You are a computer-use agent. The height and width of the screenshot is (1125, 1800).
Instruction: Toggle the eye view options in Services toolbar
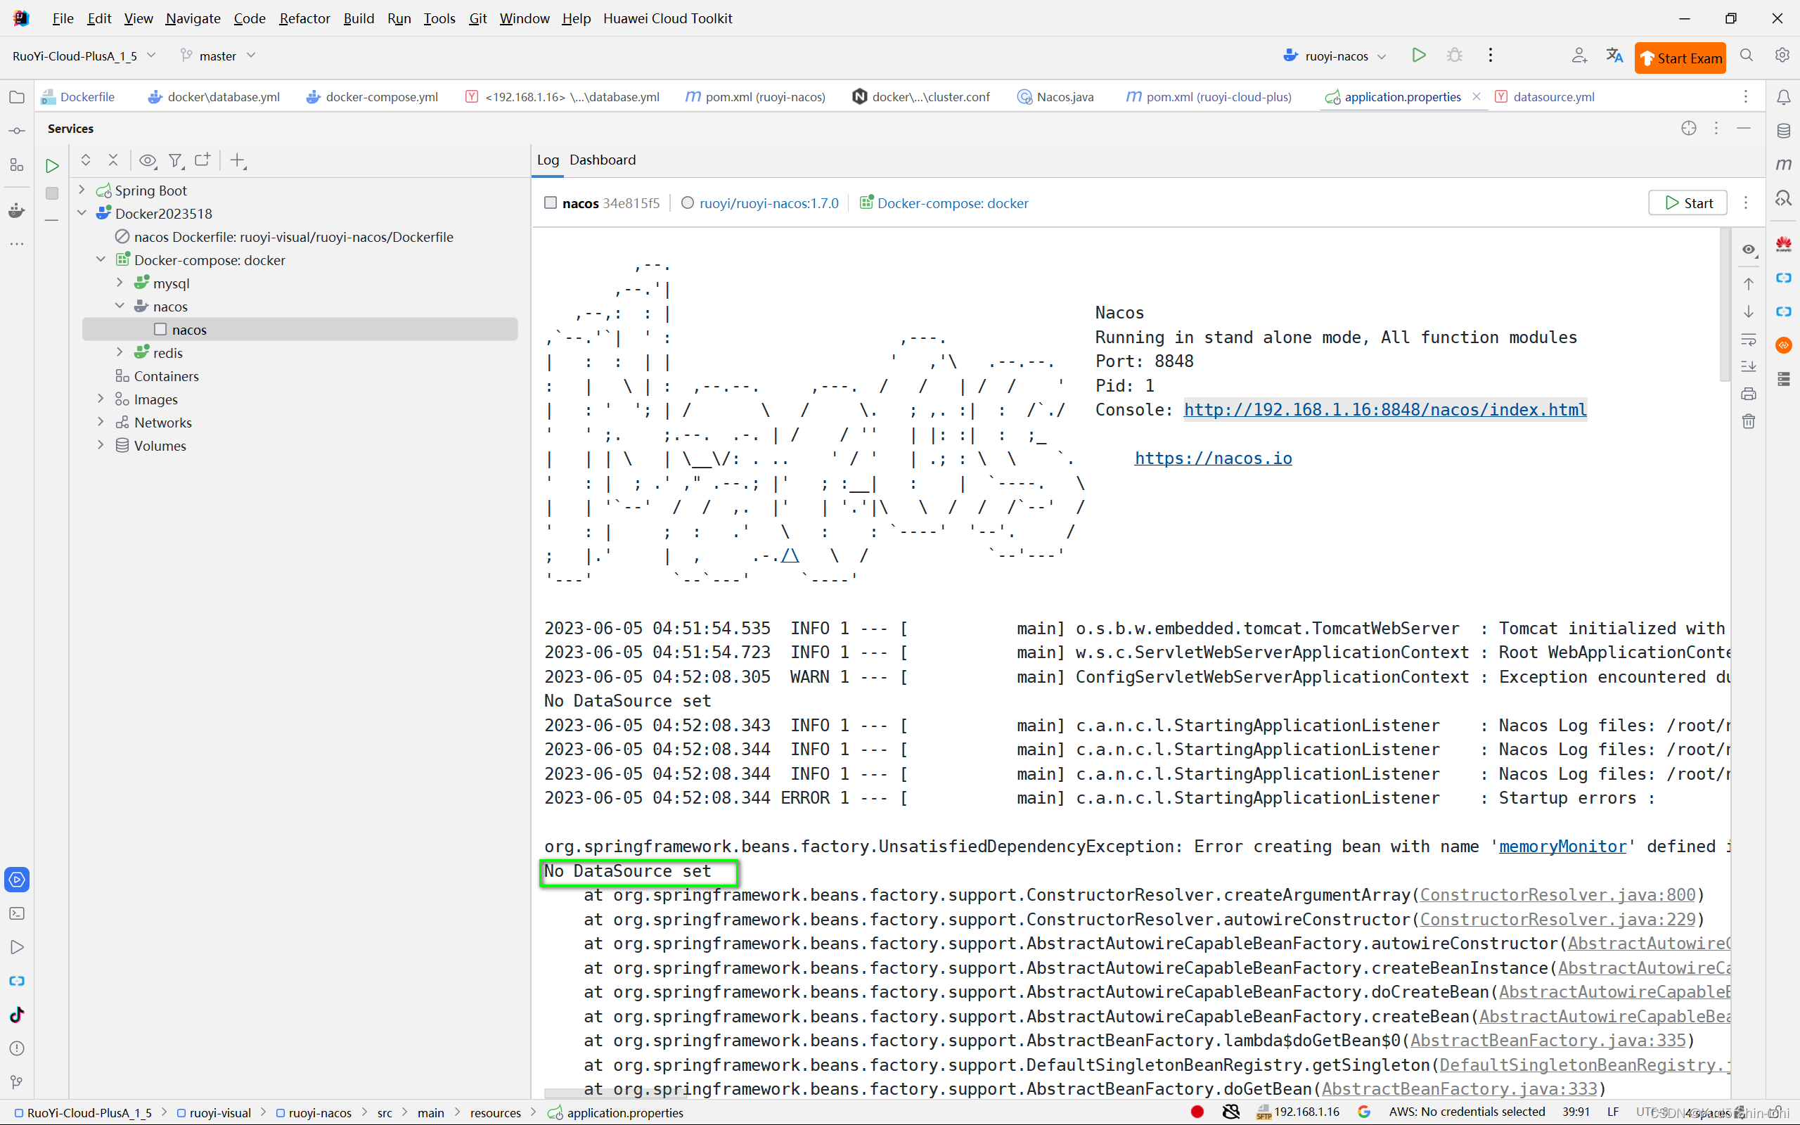[x=147, y=160]
